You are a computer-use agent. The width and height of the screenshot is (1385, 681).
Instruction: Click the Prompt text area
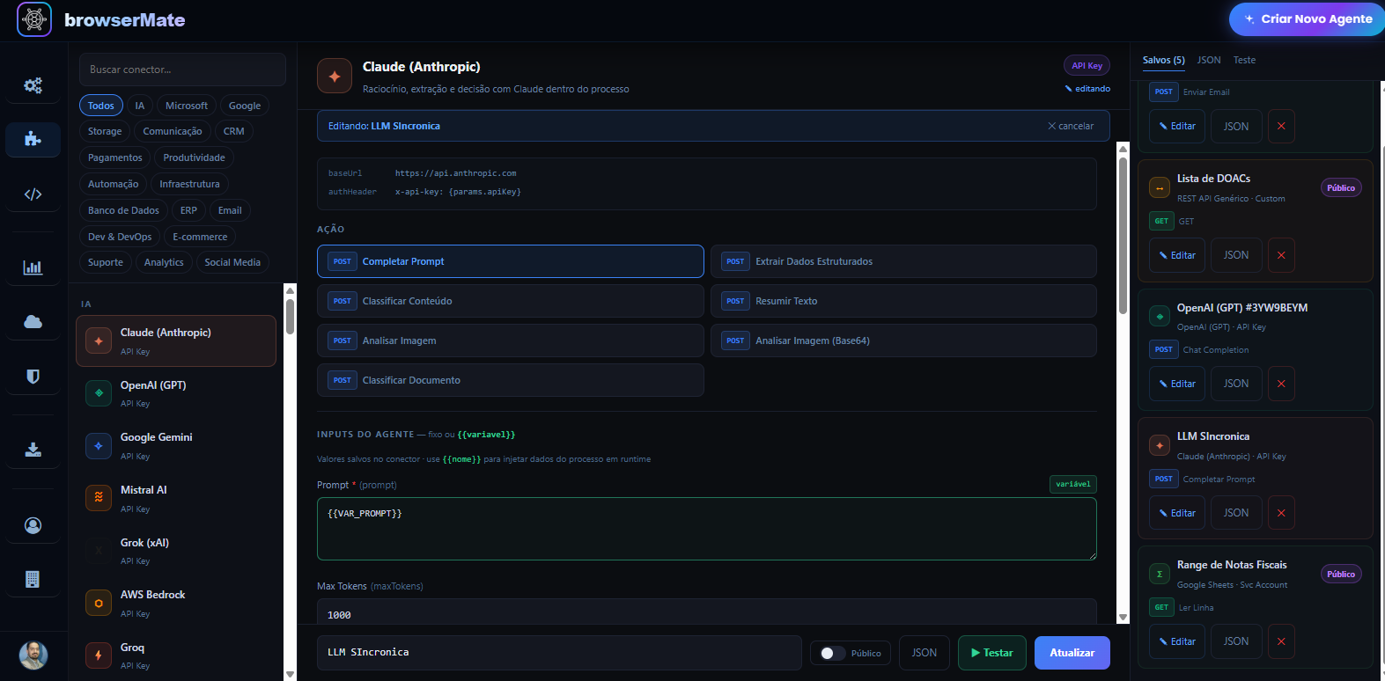coord(706,529)
